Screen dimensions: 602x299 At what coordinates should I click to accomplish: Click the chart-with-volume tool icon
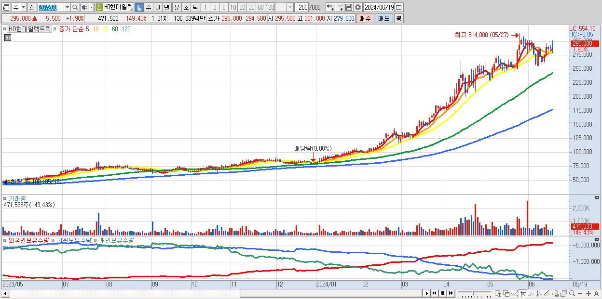(555, 293)
